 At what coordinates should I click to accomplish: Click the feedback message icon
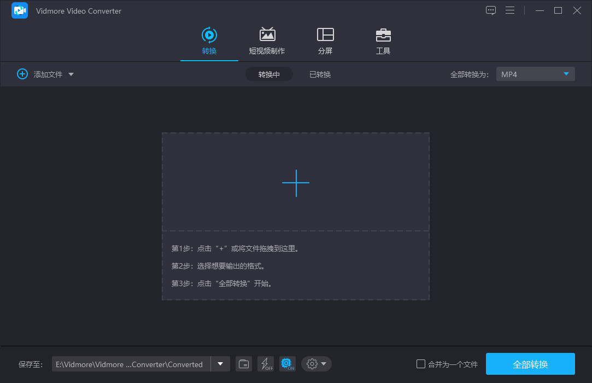pyautogui.click(x=491, y=10)
